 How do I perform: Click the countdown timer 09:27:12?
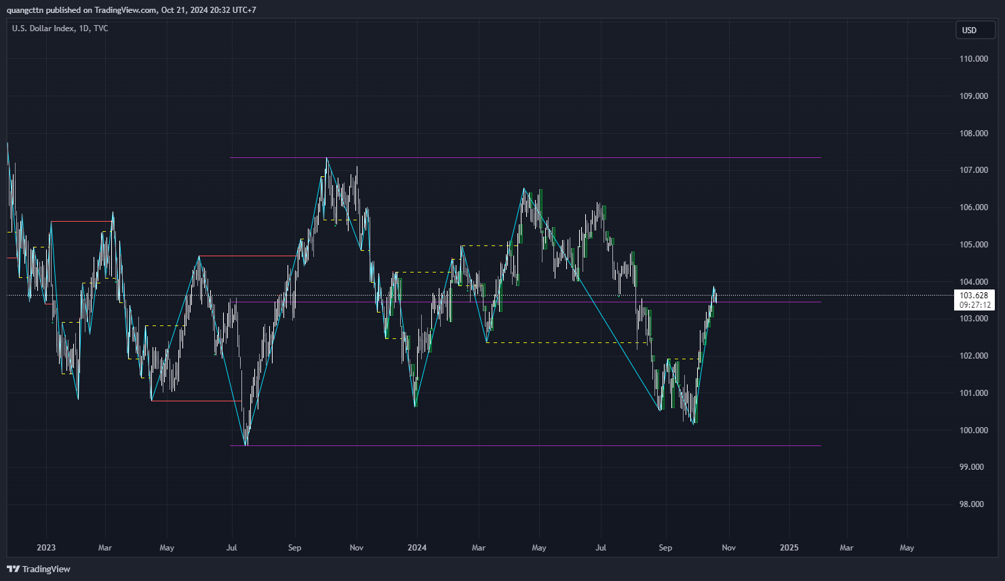[x=975, y=305]
